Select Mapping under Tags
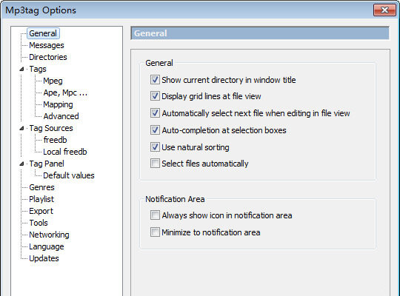Screen dimensions: 400x296 tap(58, 104)
